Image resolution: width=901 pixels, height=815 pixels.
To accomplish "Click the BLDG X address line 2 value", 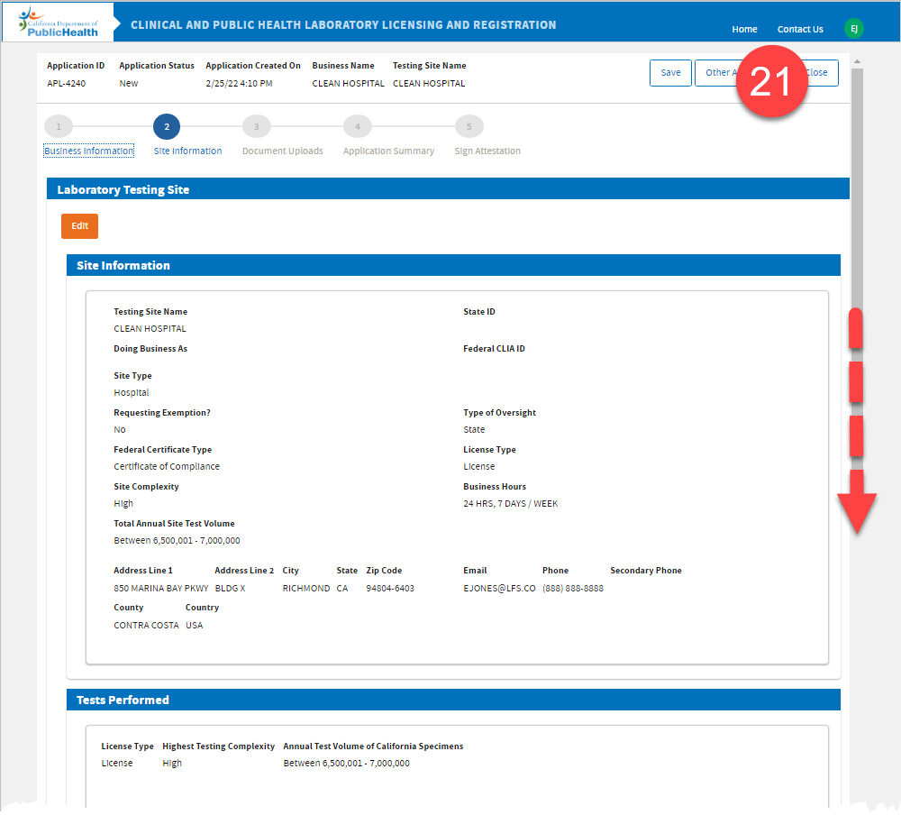I will 230,589.
